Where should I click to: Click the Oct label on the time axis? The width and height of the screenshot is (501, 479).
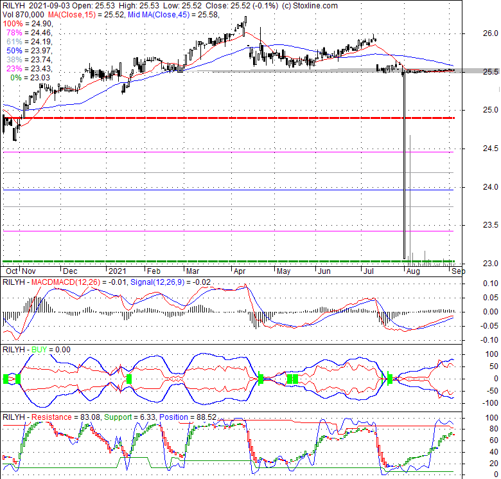[12, 271]
